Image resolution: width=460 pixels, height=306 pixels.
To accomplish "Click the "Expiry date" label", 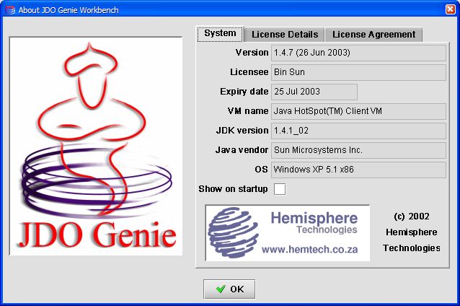I will click(244, 92).
